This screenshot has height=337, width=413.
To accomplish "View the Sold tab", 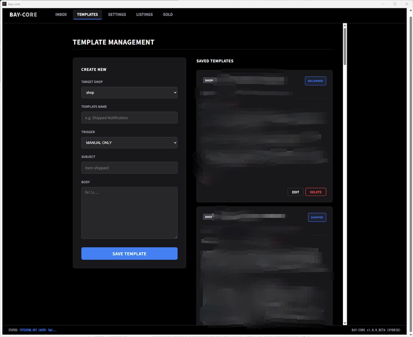I will click(x=168, y=15).
